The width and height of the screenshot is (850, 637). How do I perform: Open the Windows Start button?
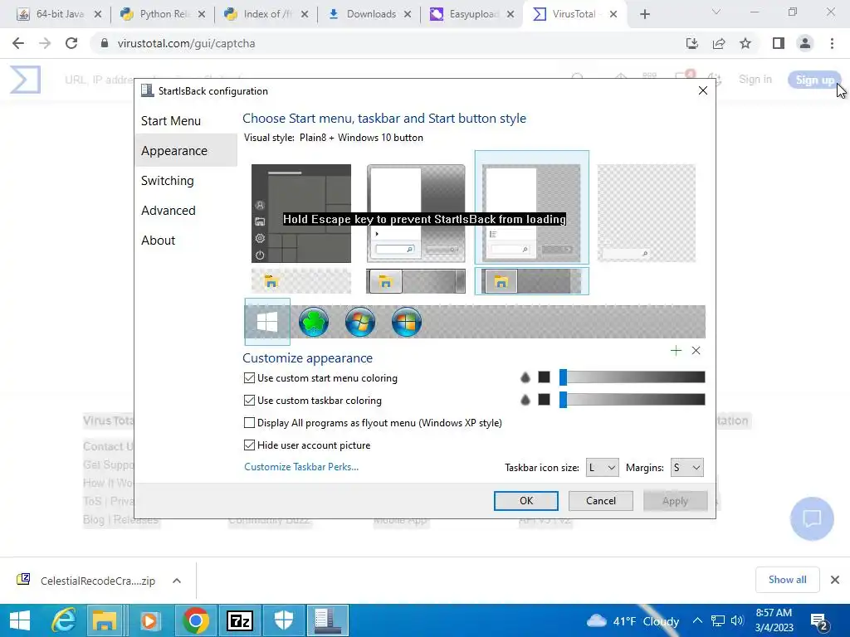click(20, 620)
